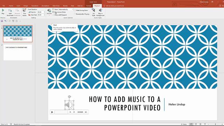Image resolution: width=224 pixels, height=126 pixels.
Task: Open the Volume dropdown in Audio Options
Action: click(x=49, y=12)
